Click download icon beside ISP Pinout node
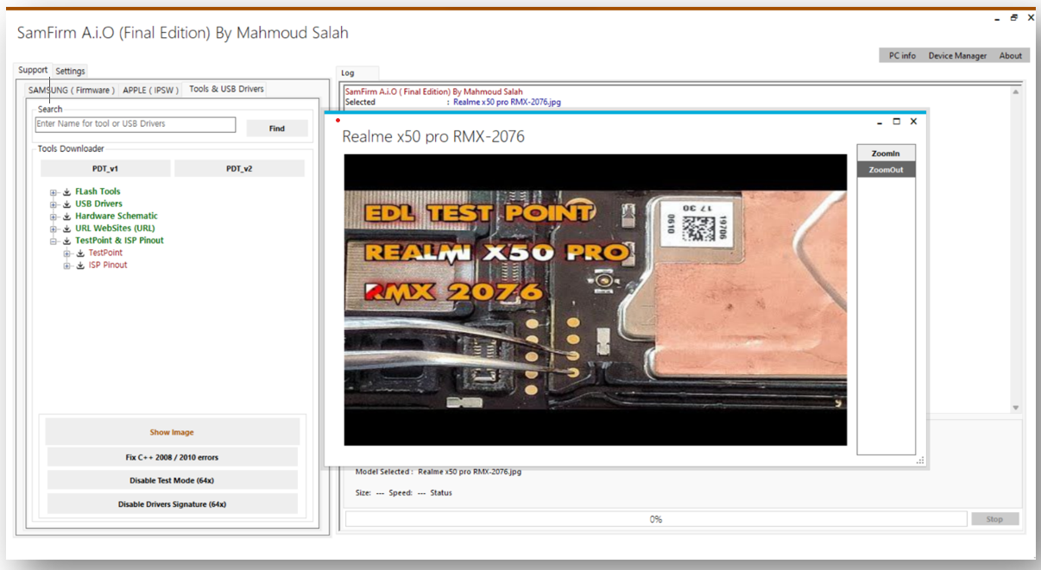1041x570 pixels. pos(80,266)
